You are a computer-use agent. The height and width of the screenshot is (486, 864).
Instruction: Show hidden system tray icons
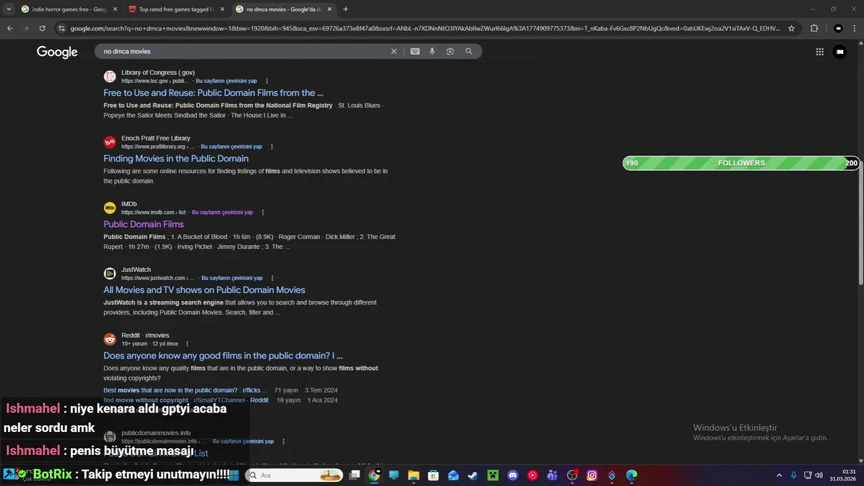(780, 475)
